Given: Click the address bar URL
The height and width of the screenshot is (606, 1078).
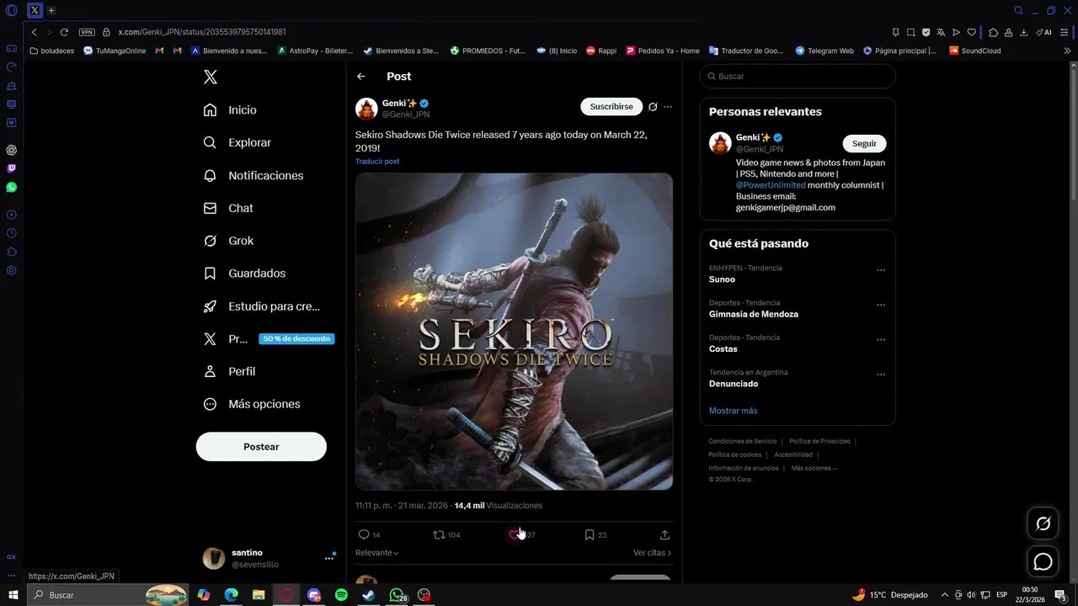Looking at the screenshot, I should (x=202, y=32).
